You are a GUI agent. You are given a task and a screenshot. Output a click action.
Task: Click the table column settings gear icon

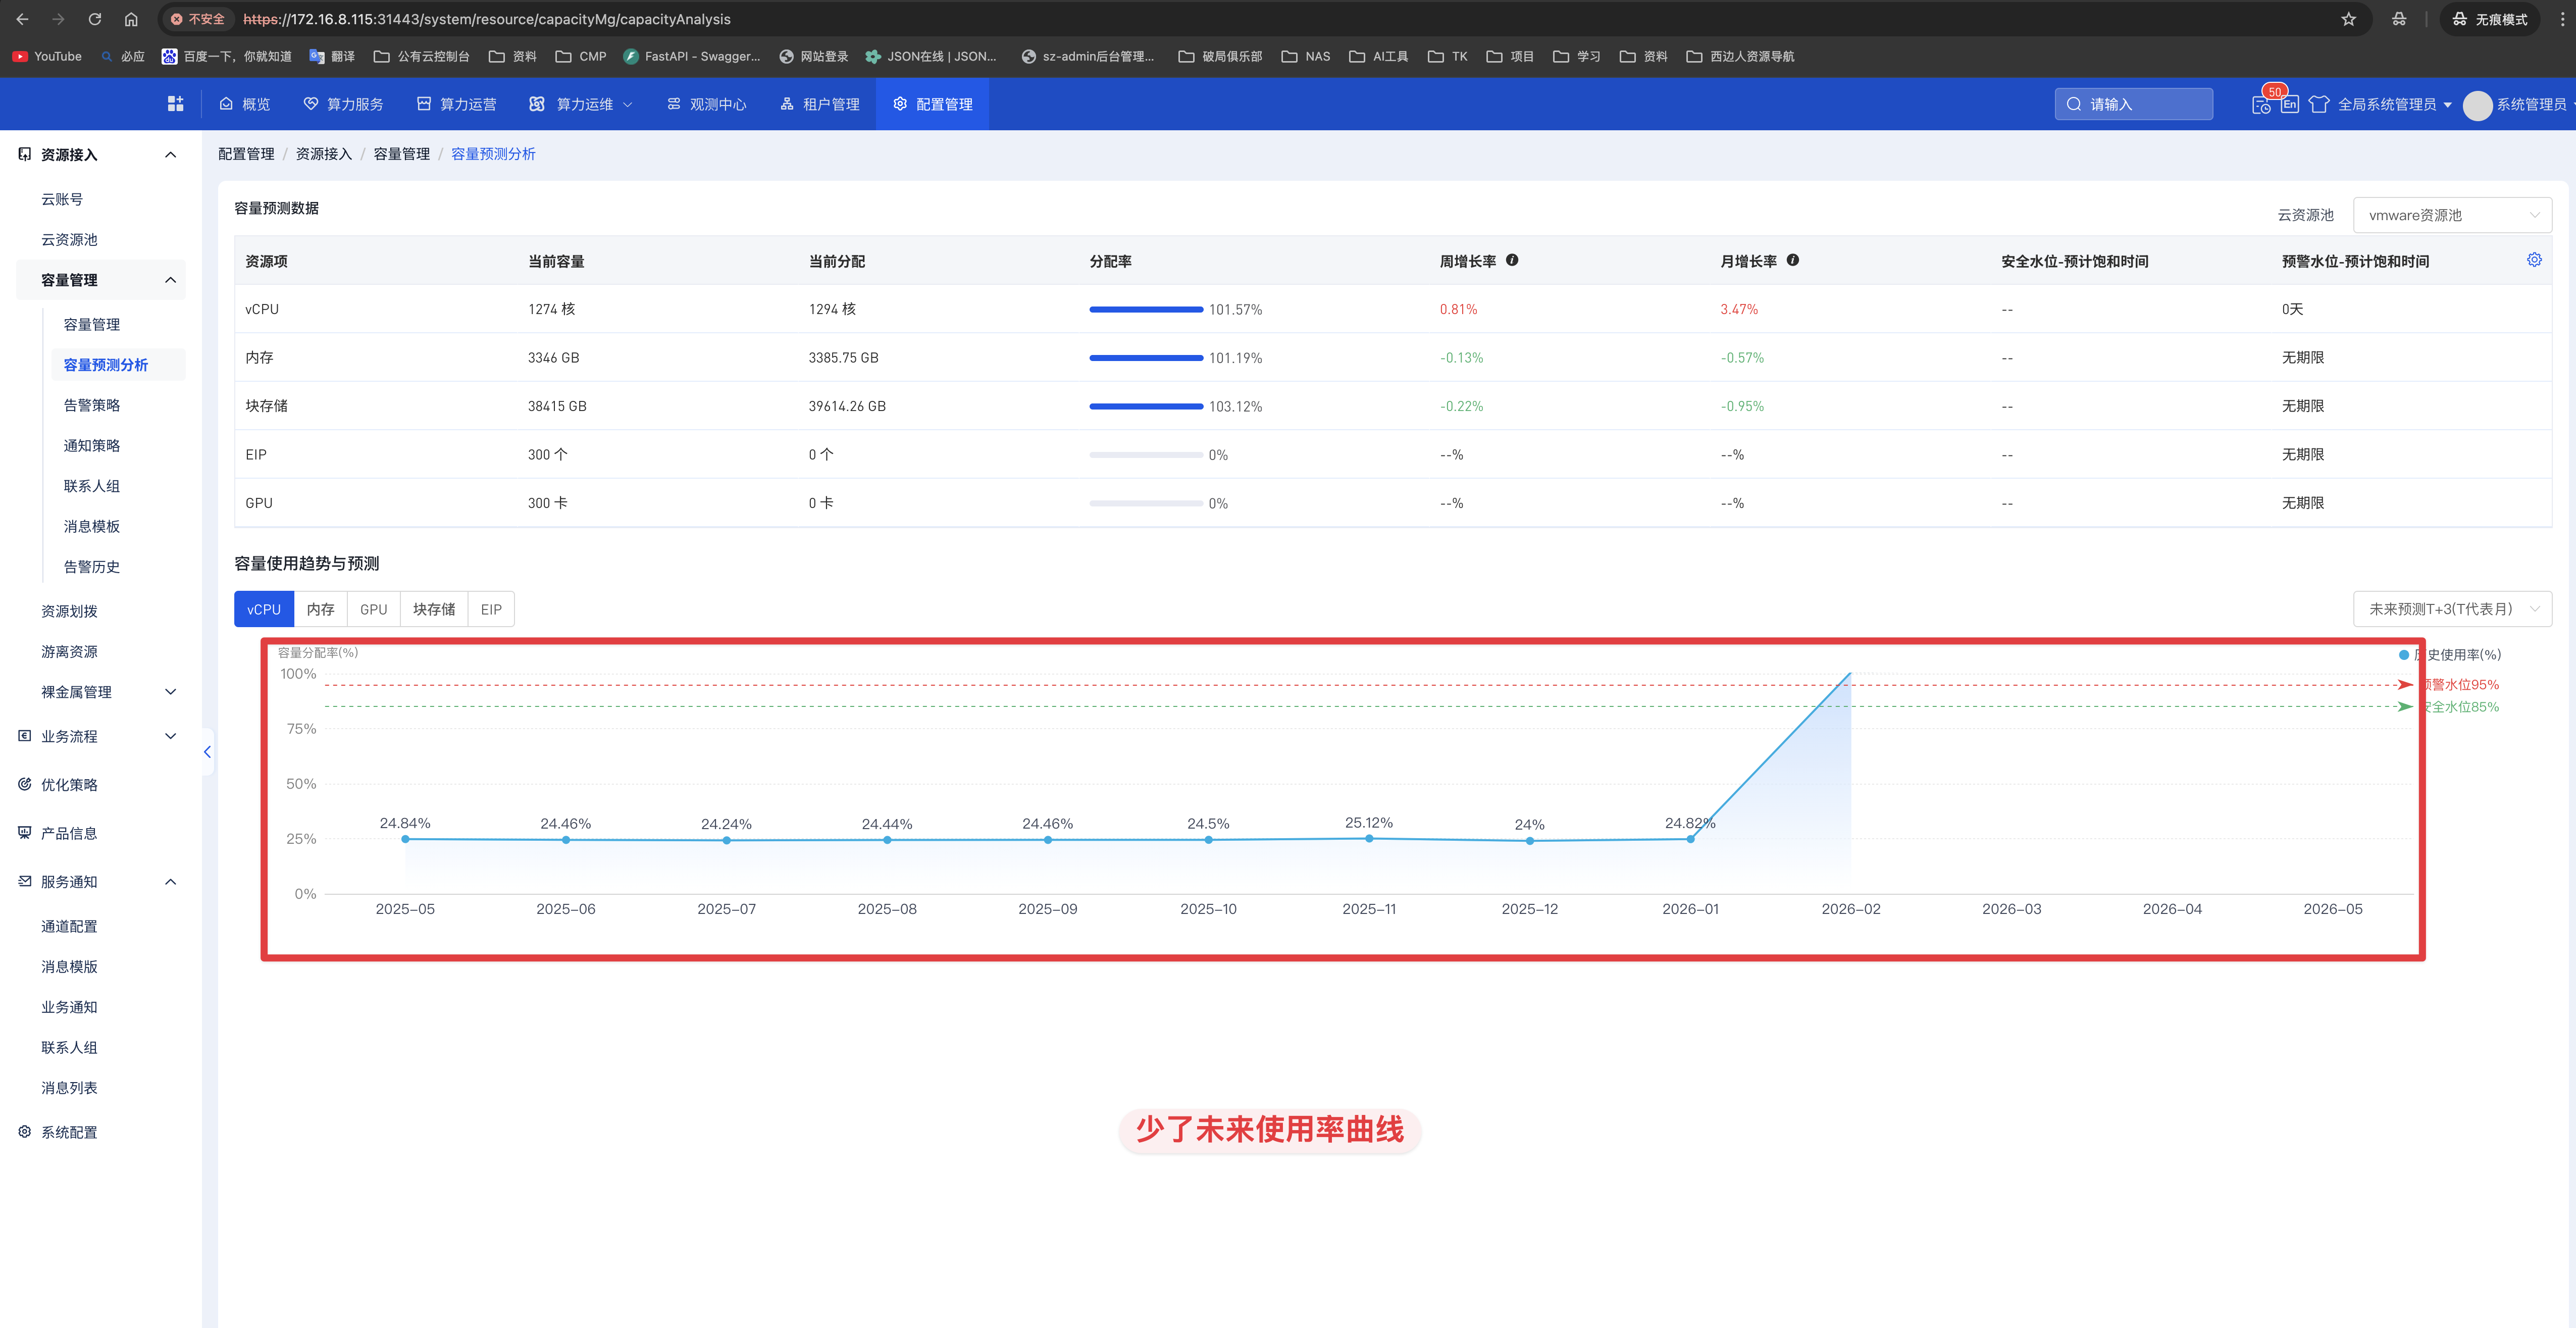[2533, 260]
